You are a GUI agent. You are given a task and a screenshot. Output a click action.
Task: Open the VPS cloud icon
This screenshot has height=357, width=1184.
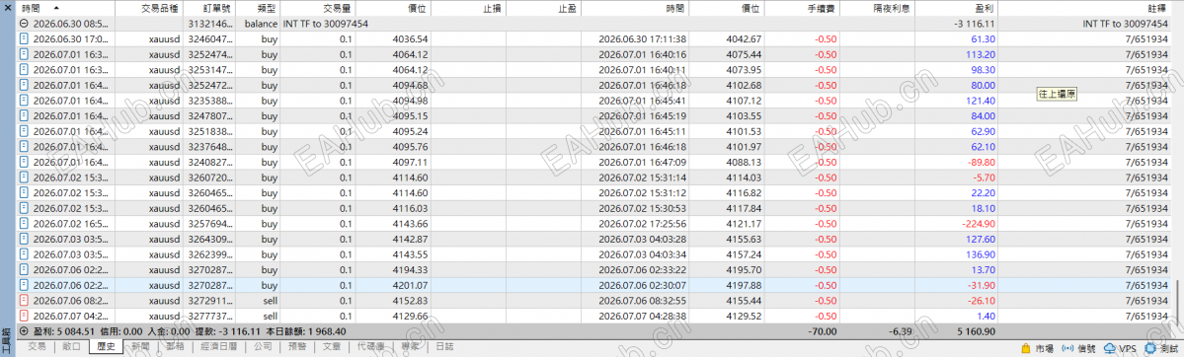(1110, 349)
